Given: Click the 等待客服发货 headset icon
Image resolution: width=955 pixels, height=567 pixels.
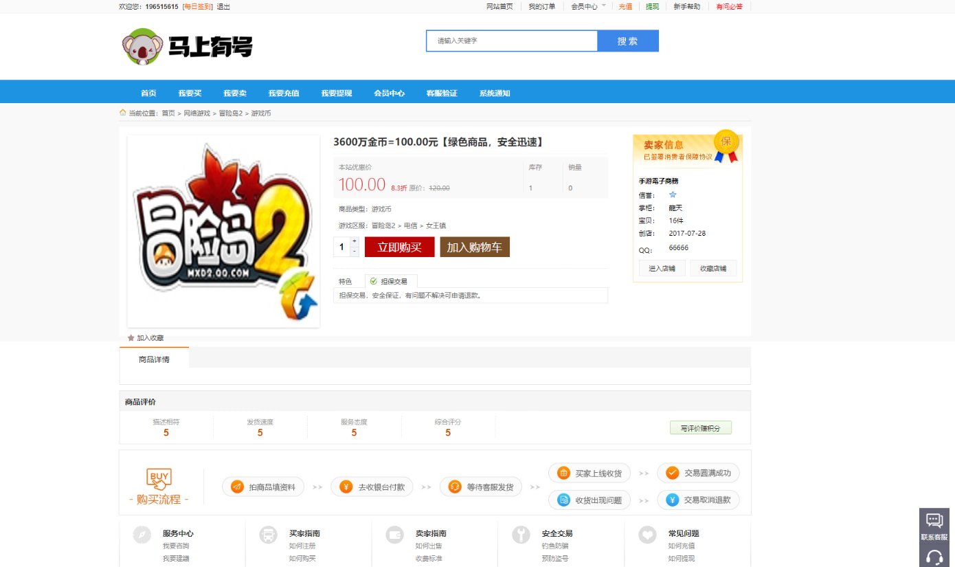Looking at the screenshot, I should coord(454,487).
